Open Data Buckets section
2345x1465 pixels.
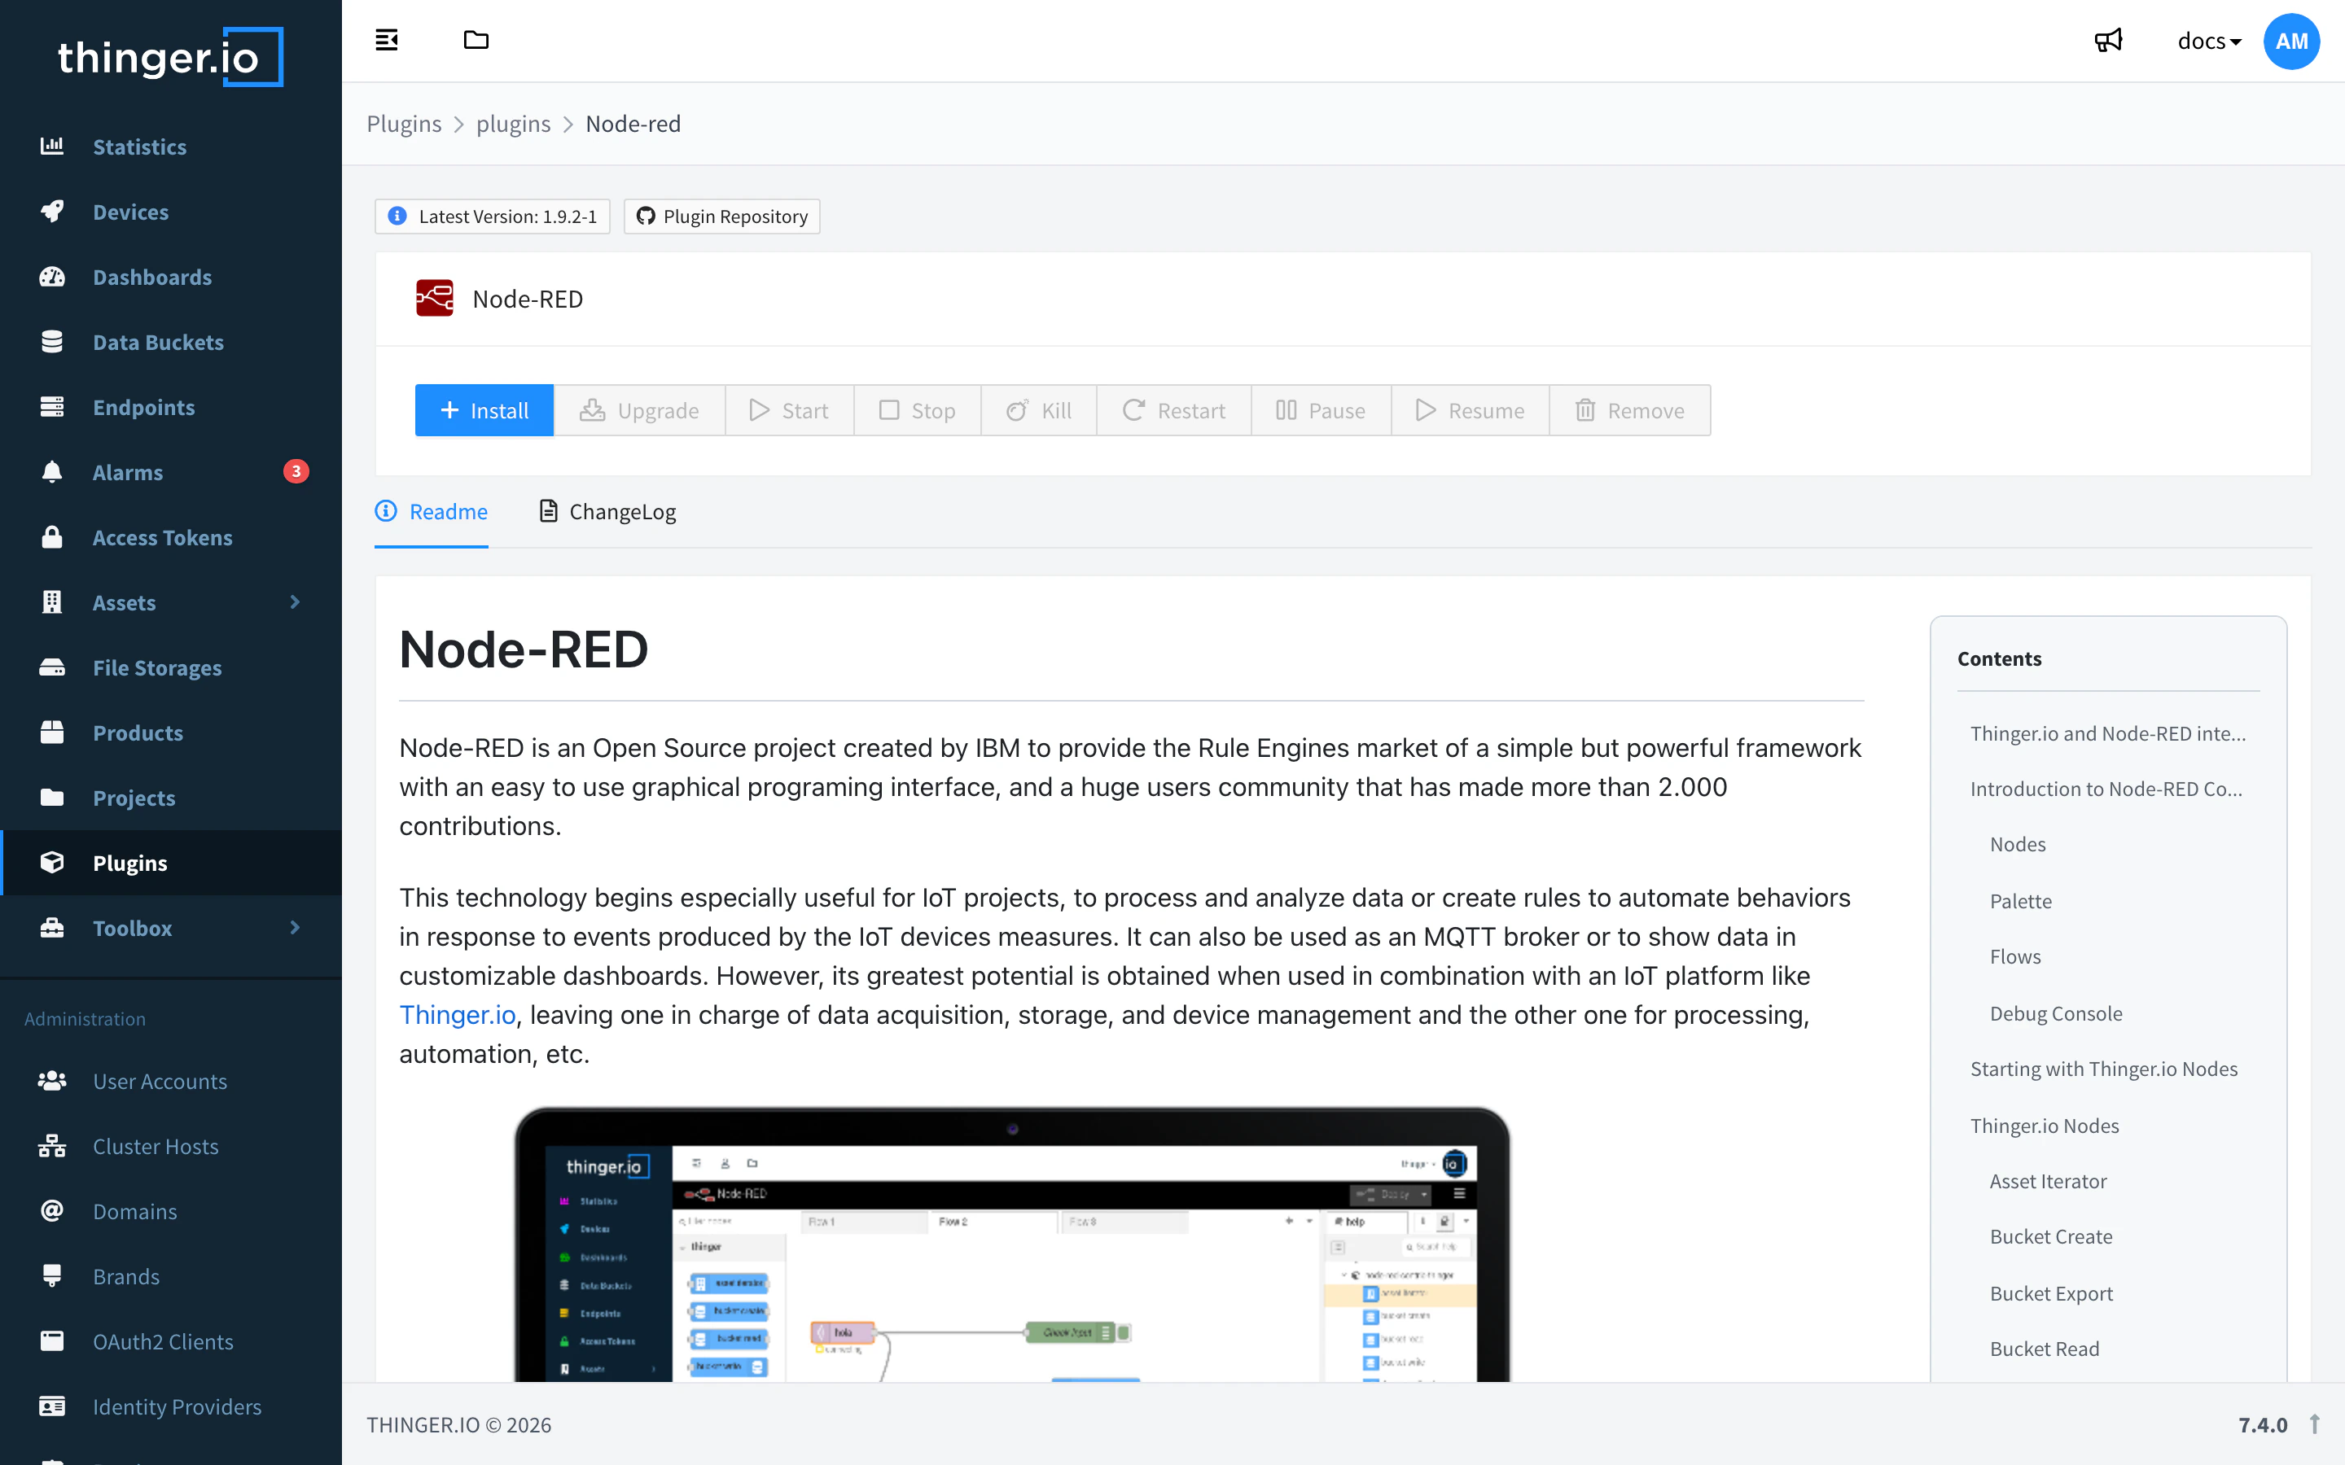click(x=170, y=342)
